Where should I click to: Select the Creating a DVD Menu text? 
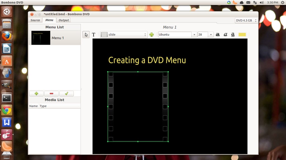pyautogui.click(x=147, y=60)
